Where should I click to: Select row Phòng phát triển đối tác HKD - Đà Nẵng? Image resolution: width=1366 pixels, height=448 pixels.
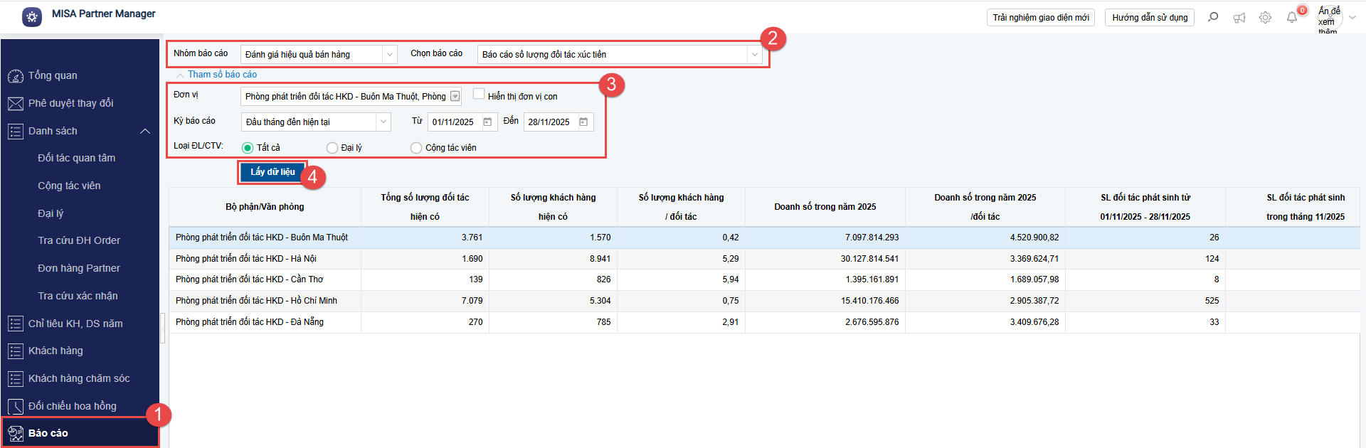(x=764, y=322)
